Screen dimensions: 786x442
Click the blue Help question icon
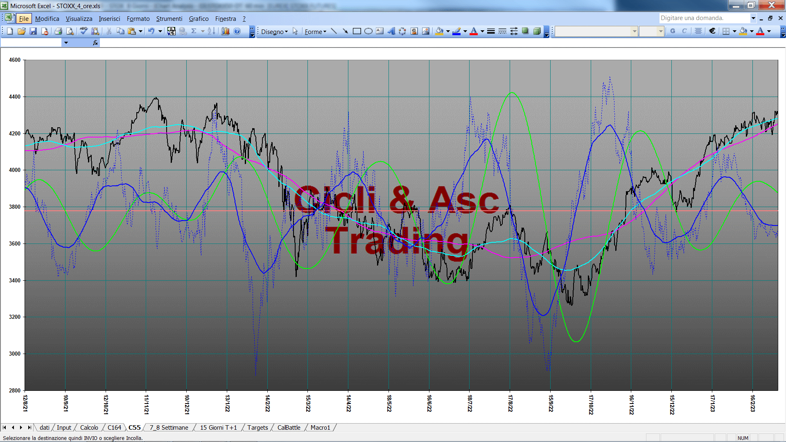pyautogui.click(x=237, y=32)
